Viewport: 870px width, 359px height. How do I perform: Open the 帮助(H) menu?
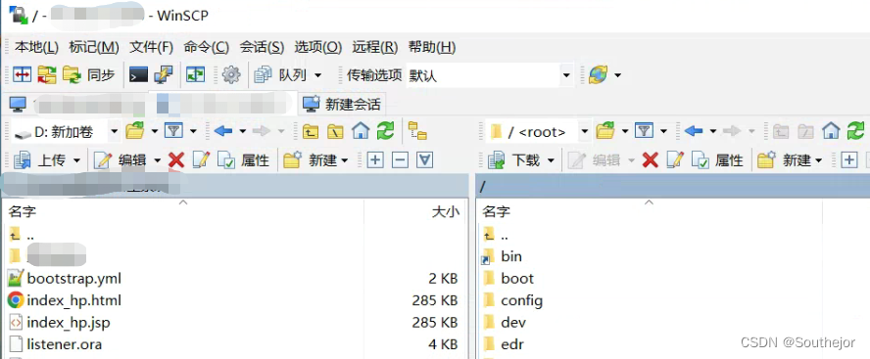(432, 48)
